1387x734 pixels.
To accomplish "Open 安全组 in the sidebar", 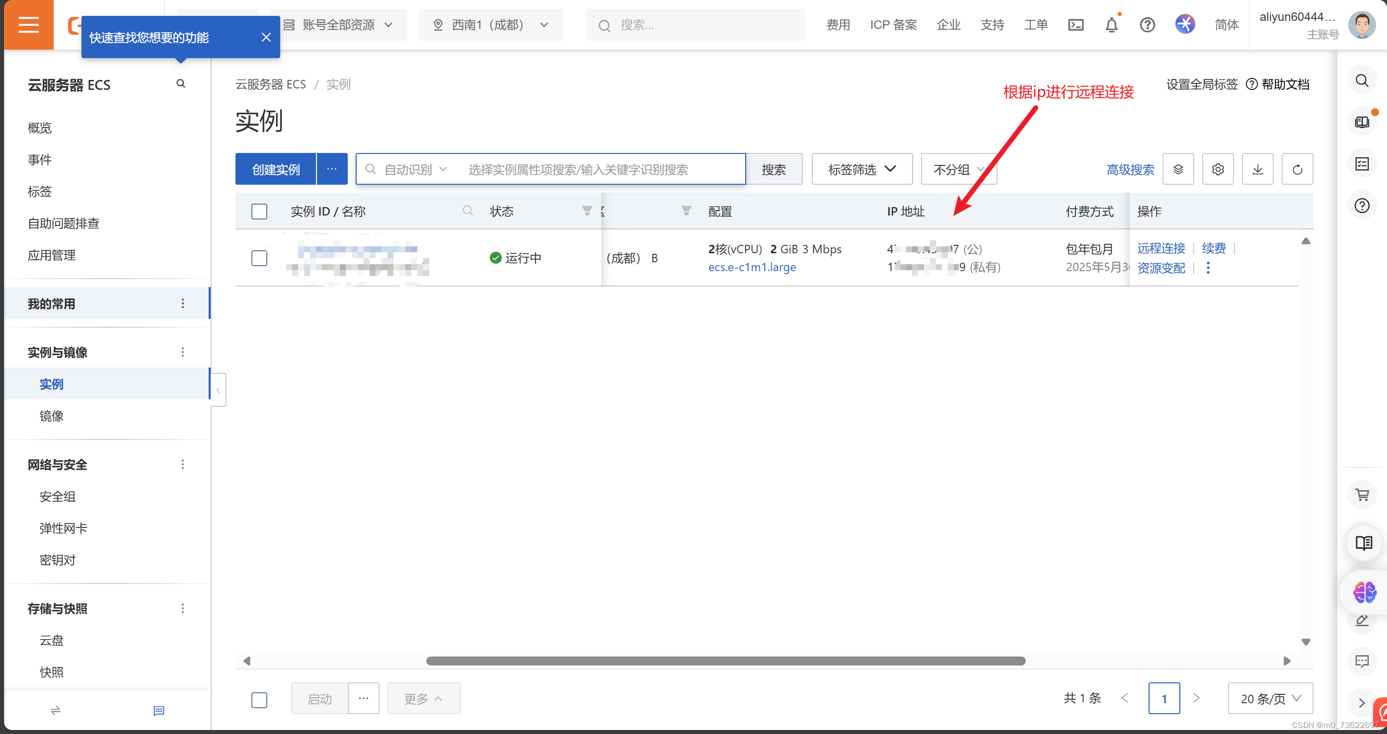I will (58, 496).
